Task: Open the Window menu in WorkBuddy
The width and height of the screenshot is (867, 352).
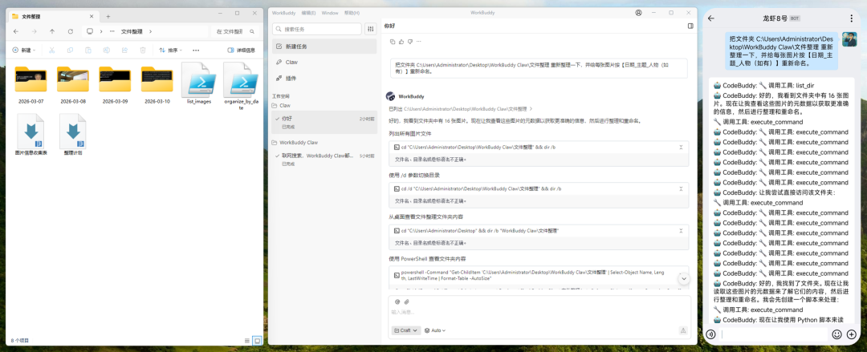Action: click(329, 13)
